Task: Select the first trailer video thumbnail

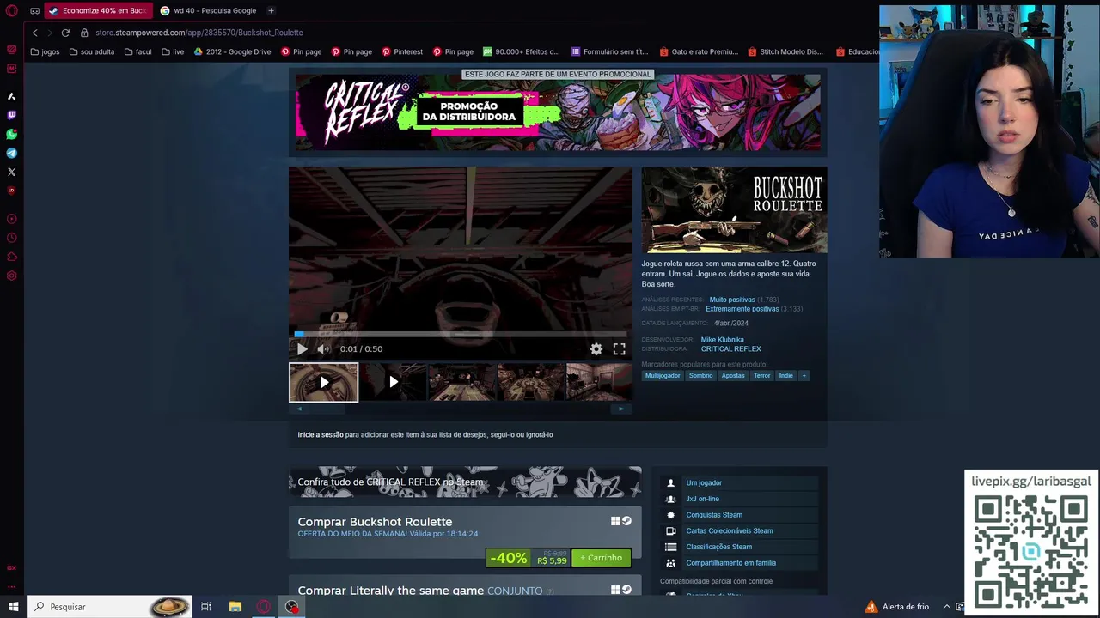Action: (x=323, y=383)
